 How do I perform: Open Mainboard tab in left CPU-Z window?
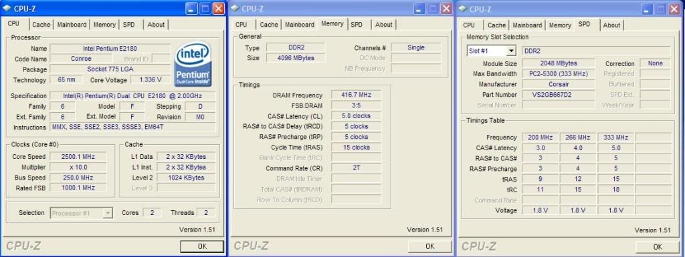(x=72, y=25)
